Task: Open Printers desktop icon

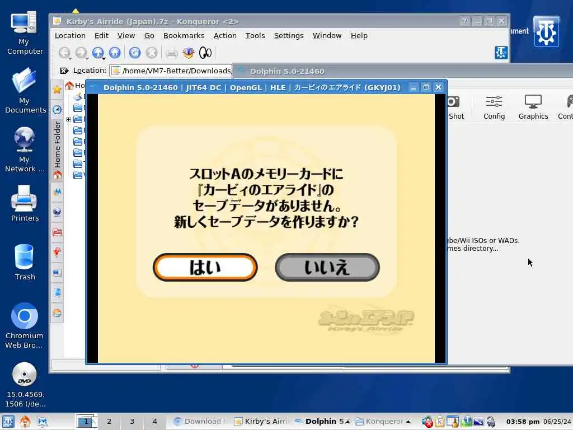Action: [25, 203]
